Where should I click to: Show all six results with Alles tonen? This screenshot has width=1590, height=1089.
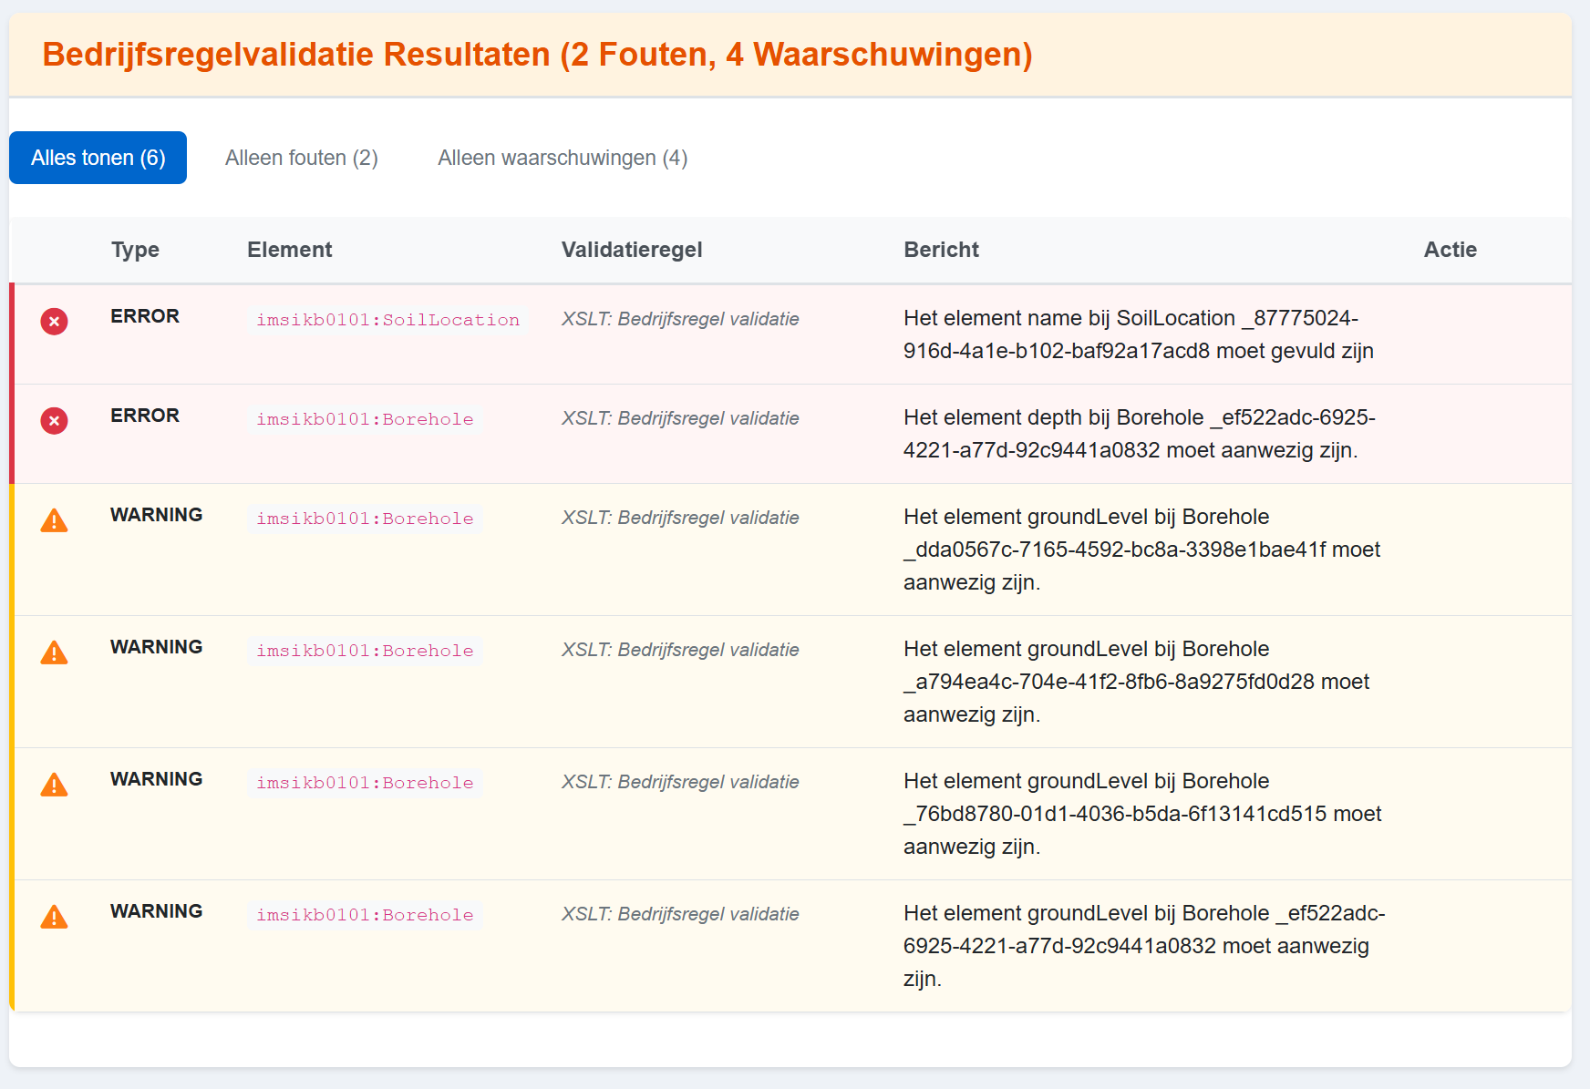click(x=98, y=158)
